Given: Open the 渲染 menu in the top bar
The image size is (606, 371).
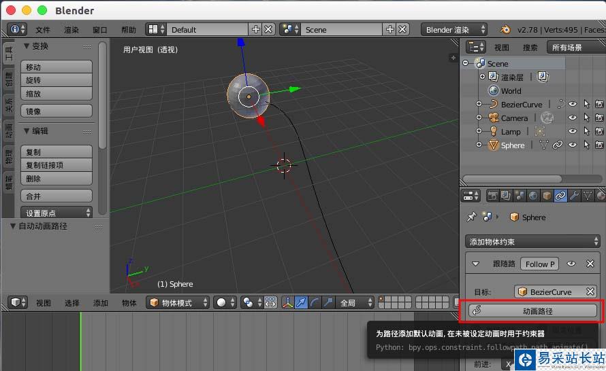Looking at the screenshot, I should (x=71, y=30).
